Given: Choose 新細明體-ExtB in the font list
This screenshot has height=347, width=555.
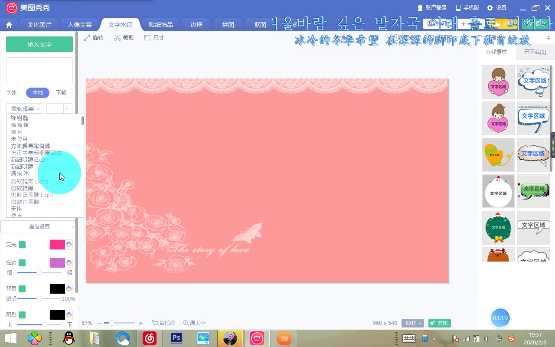Looking at the screenshot, I should [28, 160].
